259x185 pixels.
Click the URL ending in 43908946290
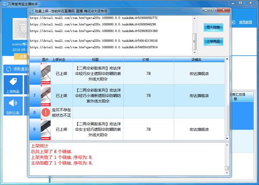[x=93, y=25]
